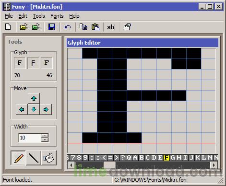Viewport: 226px width, 186px height.
Task: Select character M in the strip
Action: pos(210,158)
